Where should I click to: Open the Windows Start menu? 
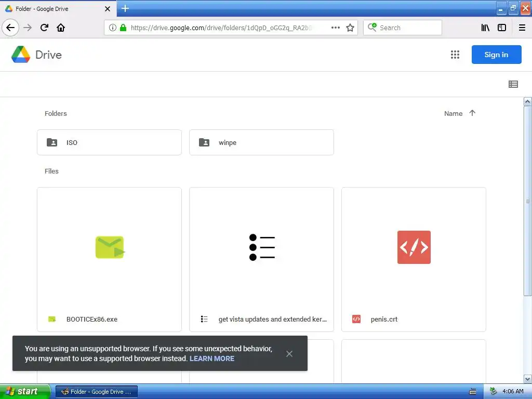coord(24,391)
